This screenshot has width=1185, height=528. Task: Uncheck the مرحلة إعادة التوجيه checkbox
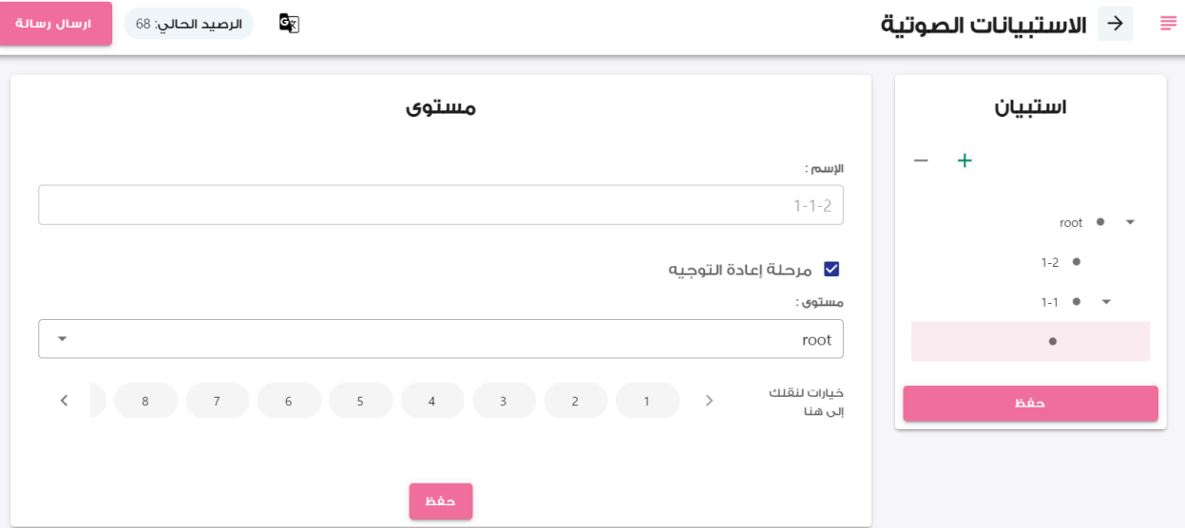(831, 270)
